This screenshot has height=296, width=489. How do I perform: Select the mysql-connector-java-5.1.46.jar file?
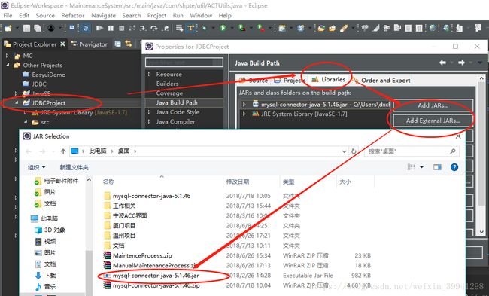[x=156, y=276]
